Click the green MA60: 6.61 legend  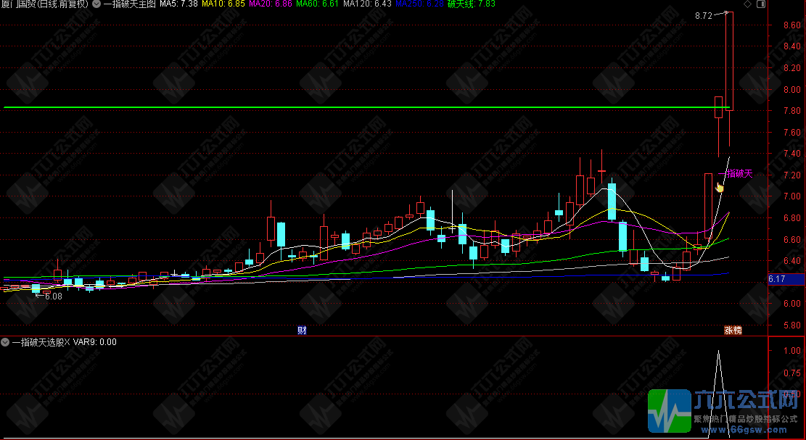[x=318, y=4]
